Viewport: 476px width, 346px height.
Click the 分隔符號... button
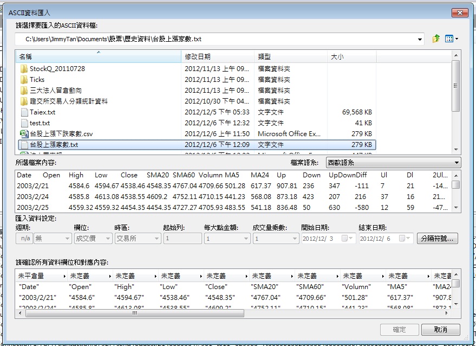tap(437, 239)
